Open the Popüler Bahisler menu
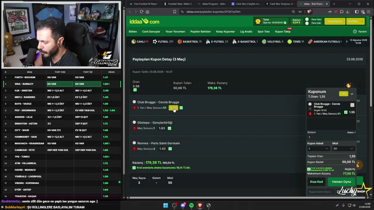Image resolution: width=374 pixels, height=210 pixels. (x=200, y=32)
